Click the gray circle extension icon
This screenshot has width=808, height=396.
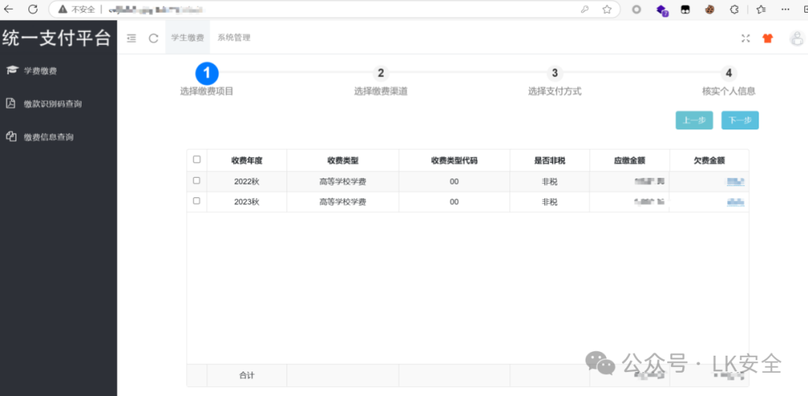pyautogui.click(x=637, y=9)
